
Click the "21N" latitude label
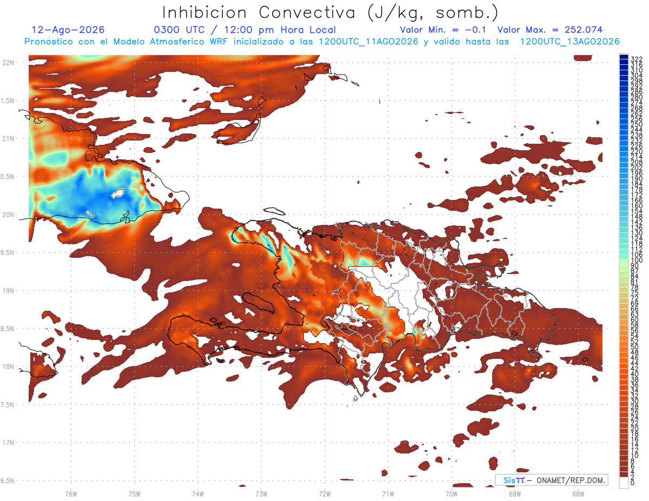pos(9,139)
